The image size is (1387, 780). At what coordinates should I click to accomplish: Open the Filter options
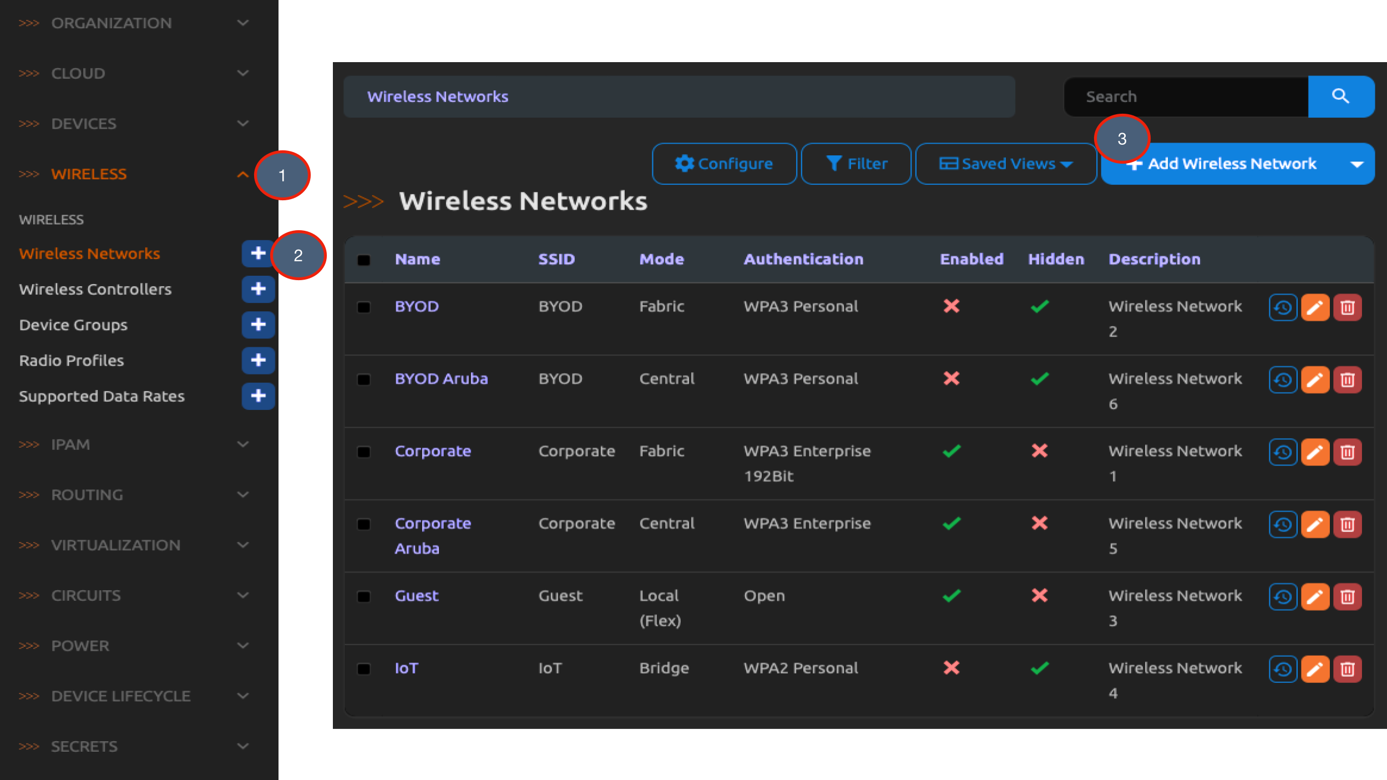pyautogui.click(x=856, y=164)
